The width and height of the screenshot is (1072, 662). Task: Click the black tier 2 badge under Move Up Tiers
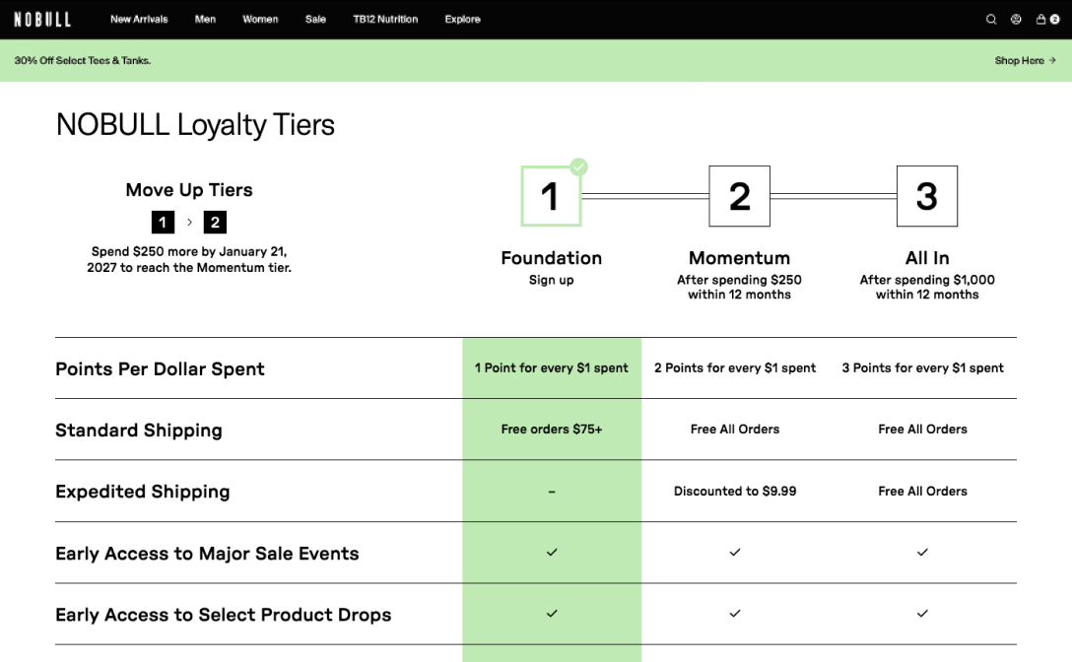215,222
